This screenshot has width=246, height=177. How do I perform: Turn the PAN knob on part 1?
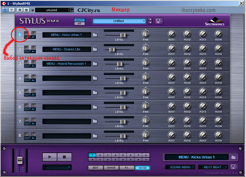point(146,33)
